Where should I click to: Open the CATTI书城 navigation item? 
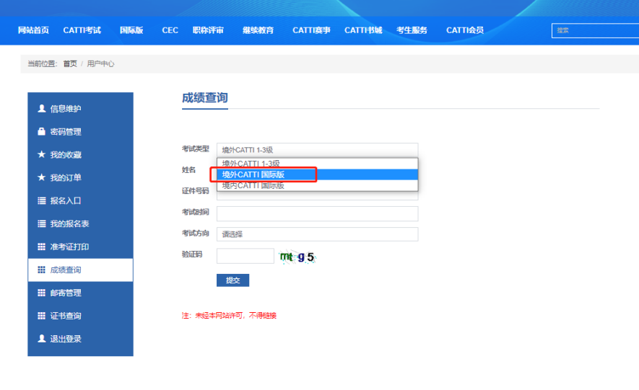(363, 30)
